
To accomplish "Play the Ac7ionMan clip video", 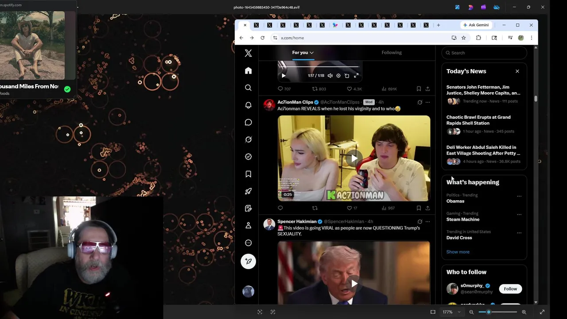I will pyautogui.click(x=354, y=158).
